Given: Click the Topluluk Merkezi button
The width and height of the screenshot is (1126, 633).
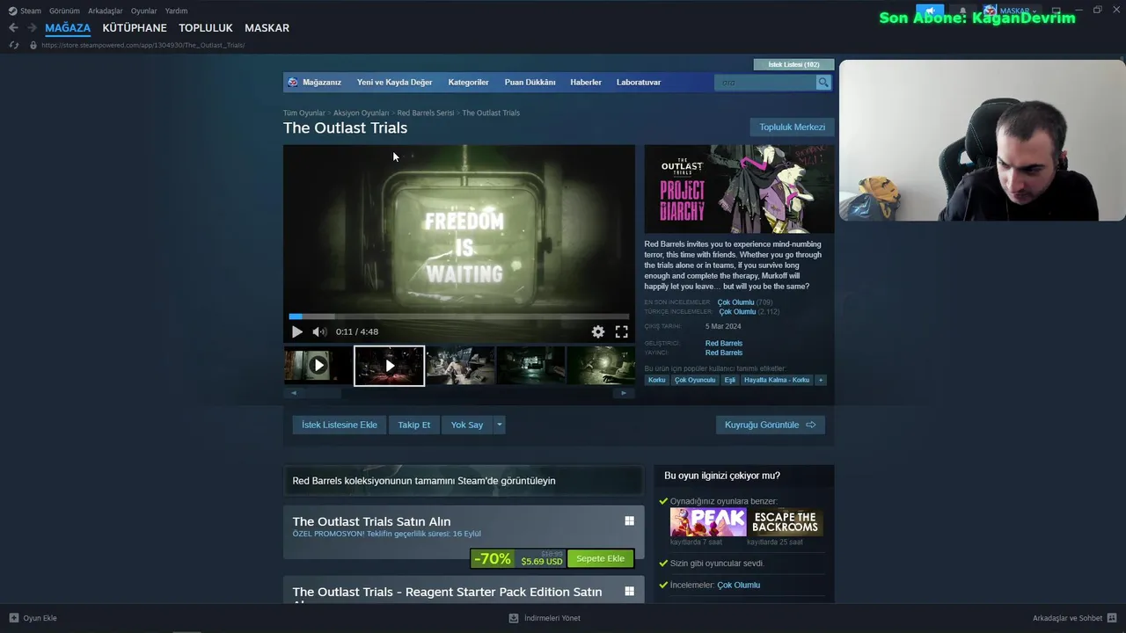Looking at the screenshot, I should click(x=792, y=127).
